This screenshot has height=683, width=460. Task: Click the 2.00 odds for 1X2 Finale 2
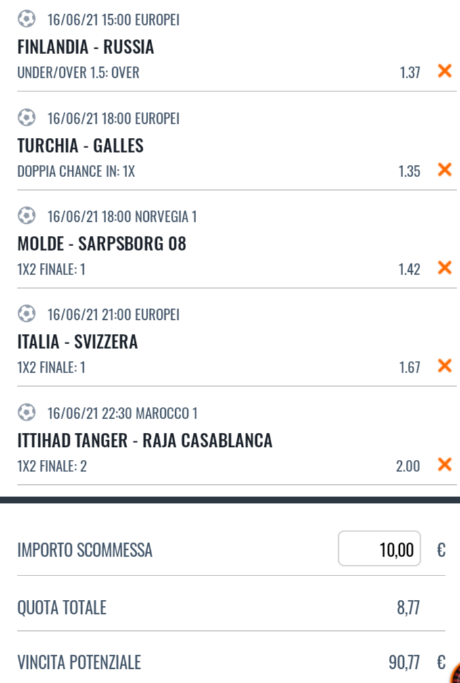coord(408,466)
